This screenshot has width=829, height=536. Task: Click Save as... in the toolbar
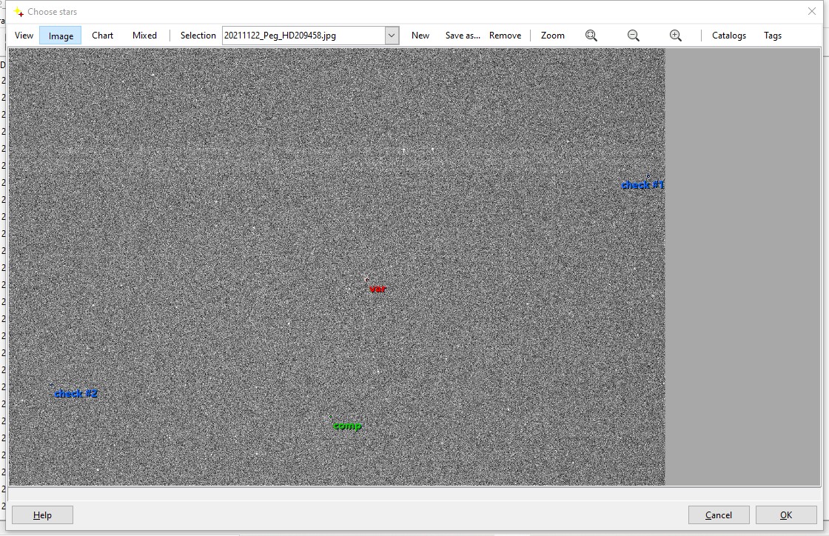pos(463,36)
